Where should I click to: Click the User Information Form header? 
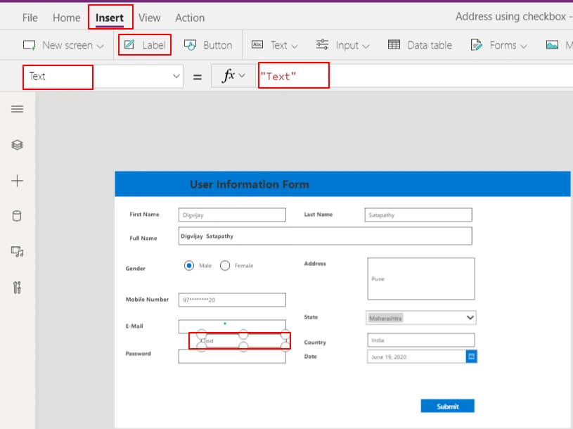(250, 184)
